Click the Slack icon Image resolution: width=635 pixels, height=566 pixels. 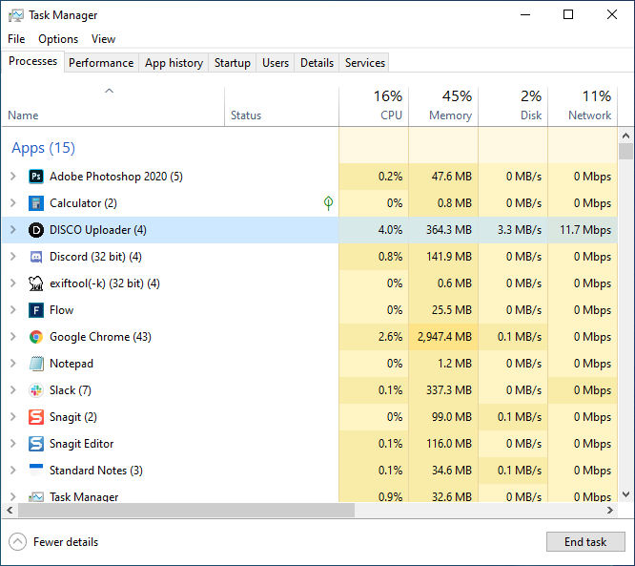point(36,390)
